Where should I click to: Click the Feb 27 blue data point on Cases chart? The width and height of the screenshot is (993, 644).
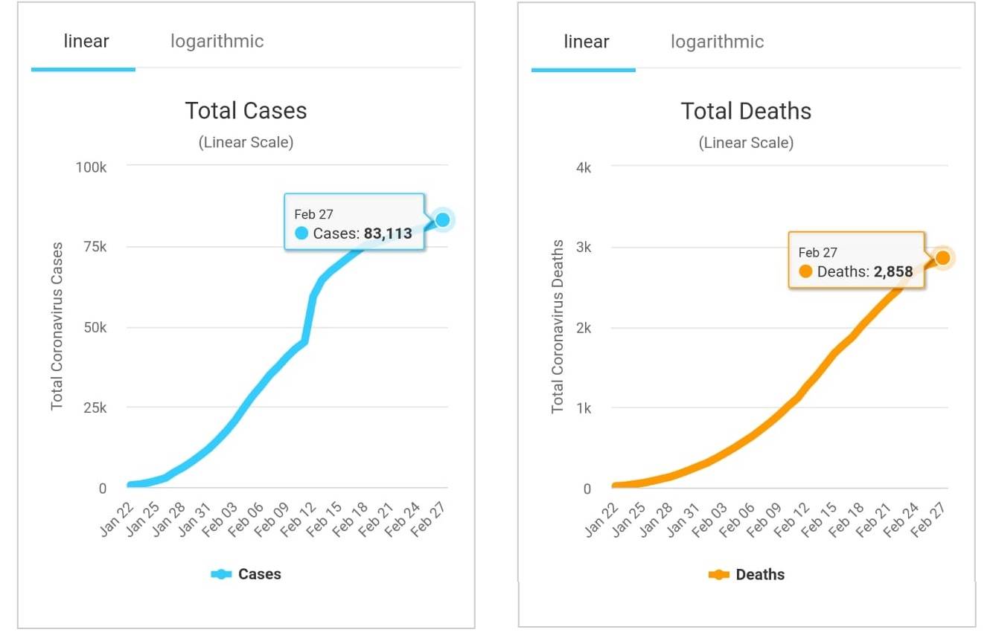point(442,219)
